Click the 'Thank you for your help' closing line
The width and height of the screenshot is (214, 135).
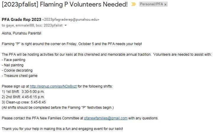pos(62,129)
